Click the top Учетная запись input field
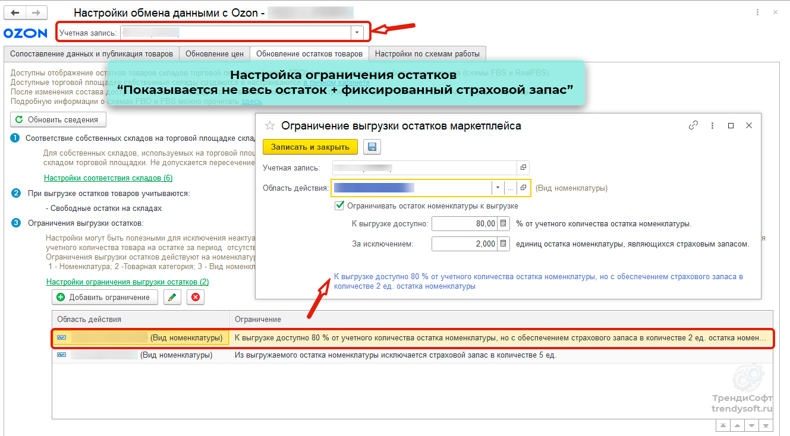This screenshot has height=436, width=790. [x=235, y=33]
